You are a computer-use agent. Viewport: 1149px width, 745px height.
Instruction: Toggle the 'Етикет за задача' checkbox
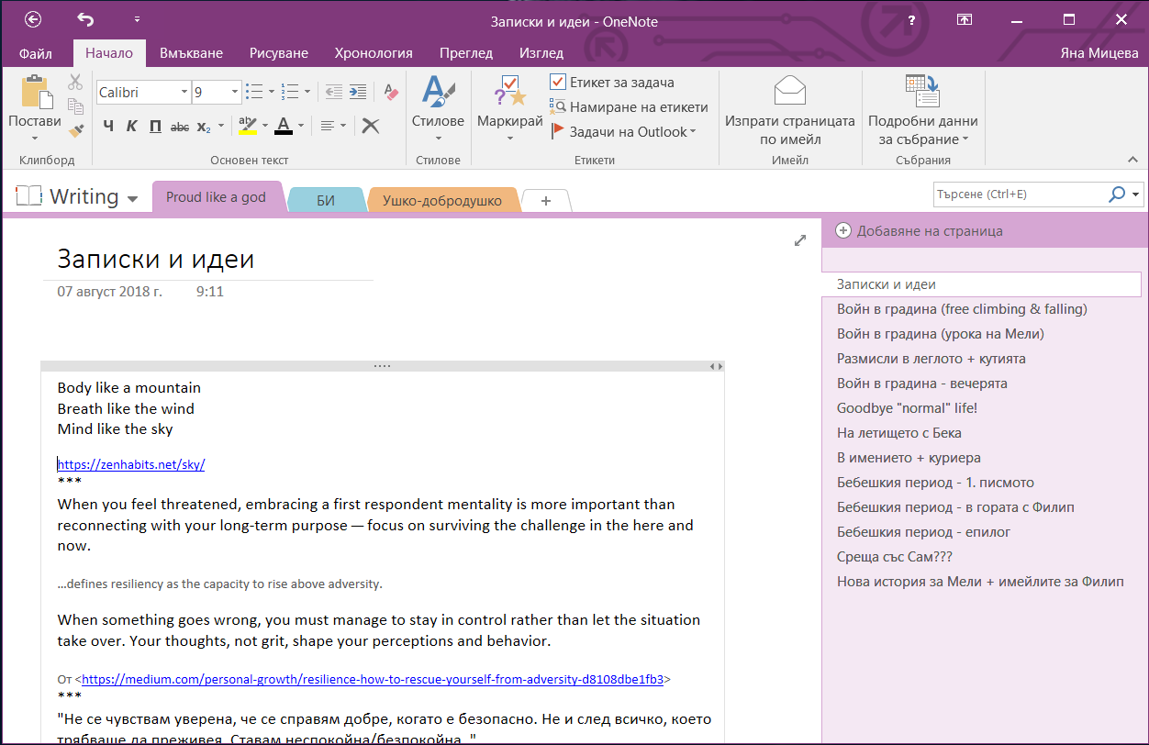click(x=558, y=83)
